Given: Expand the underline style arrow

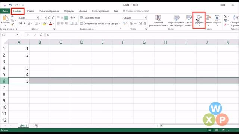Looking at the screenshot, I should (x=31, y=23).
